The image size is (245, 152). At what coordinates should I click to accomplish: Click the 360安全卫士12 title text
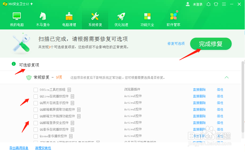click(x=18, y=4)
